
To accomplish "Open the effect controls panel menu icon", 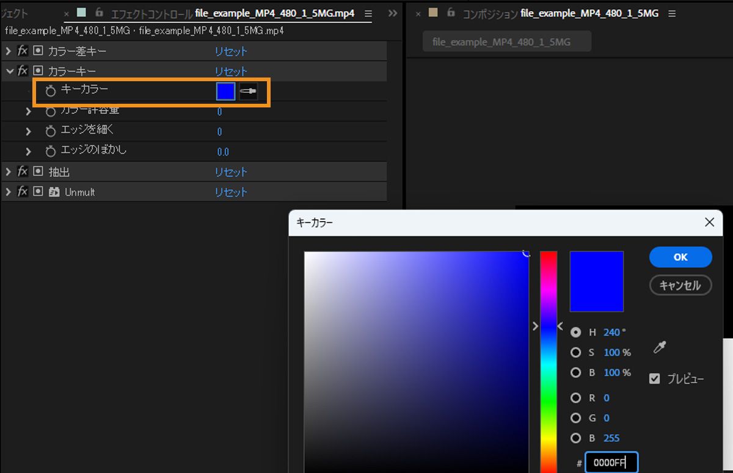I will (x=367, y=13).
